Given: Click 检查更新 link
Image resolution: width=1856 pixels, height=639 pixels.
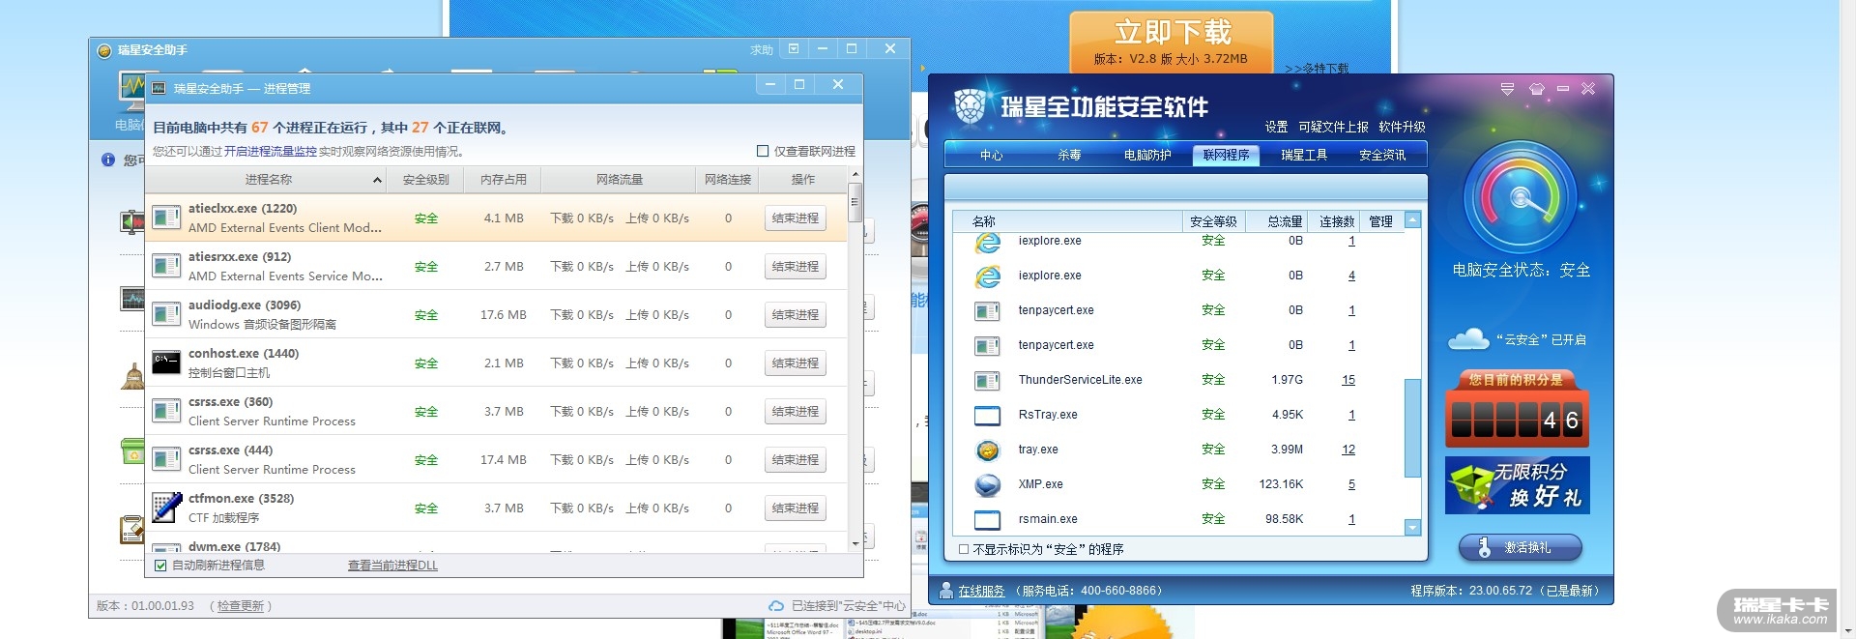Looking at the screenshot, I should pyautogui.click(x=241, y=606).
